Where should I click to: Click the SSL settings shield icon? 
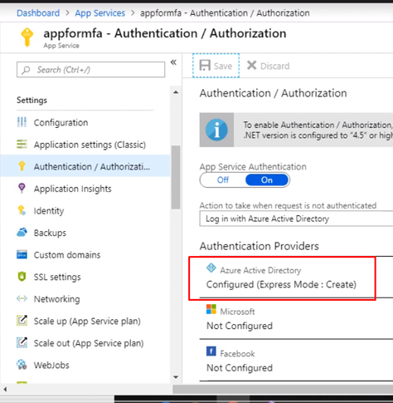tap(22, 277)
